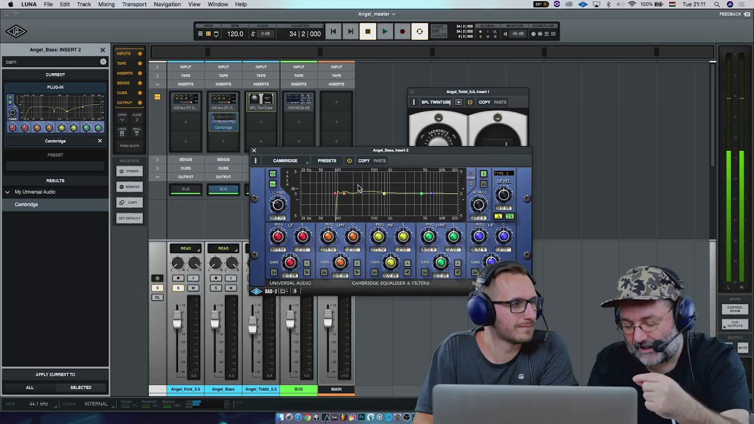Stop playback with the Stop button
Image resolution: width=754 pixels, height=424 pixels.
click(x=368, y=32)
